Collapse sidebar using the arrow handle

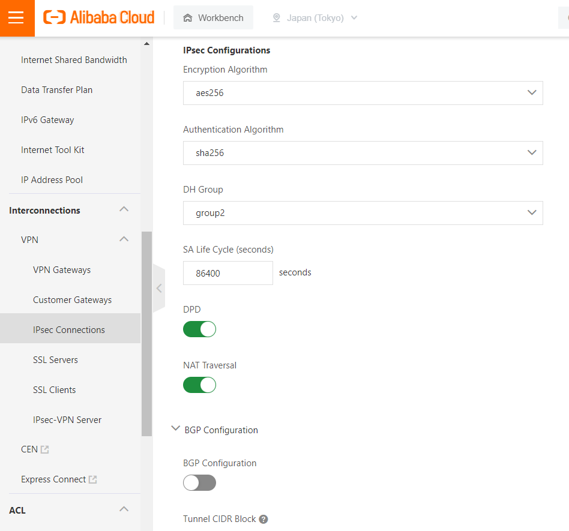tap(159, 288)
